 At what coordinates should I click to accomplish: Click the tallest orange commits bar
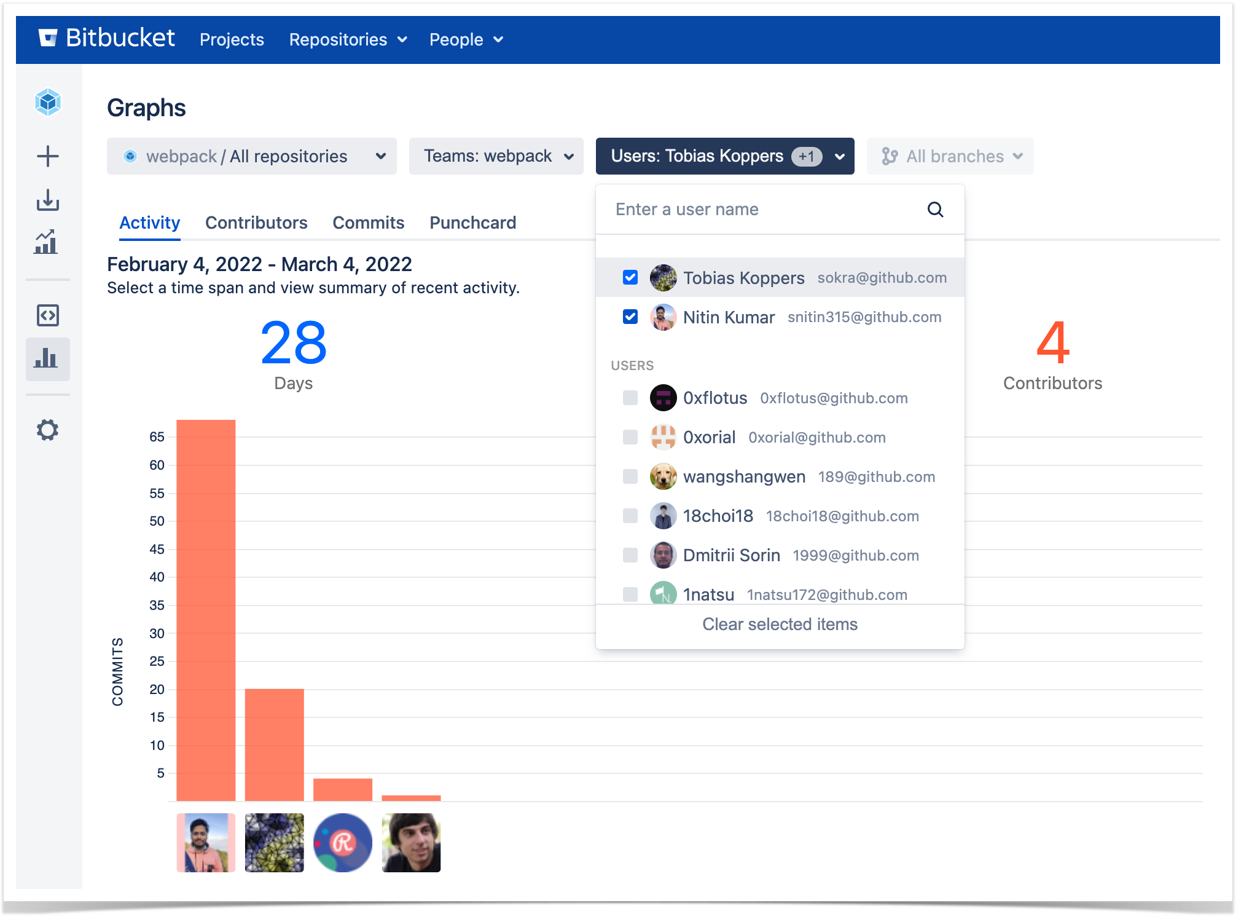(206, 610)
